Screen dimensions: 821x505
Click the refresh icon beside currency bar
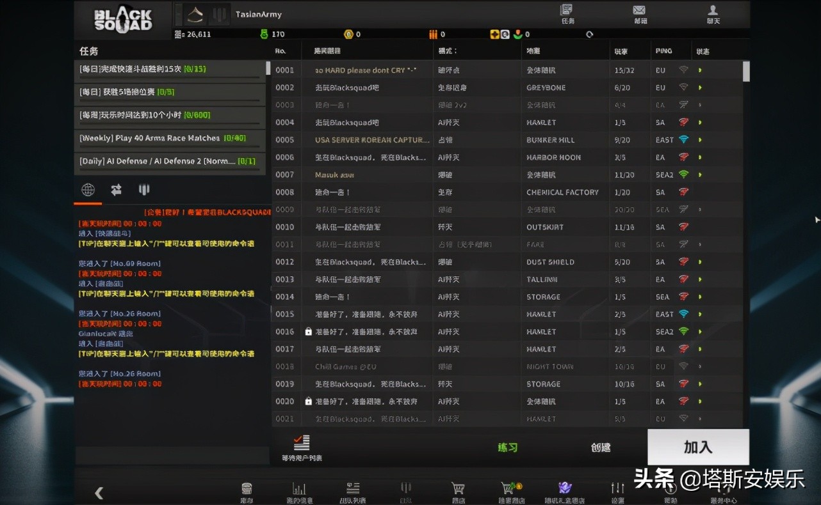[x=589, y=35]
